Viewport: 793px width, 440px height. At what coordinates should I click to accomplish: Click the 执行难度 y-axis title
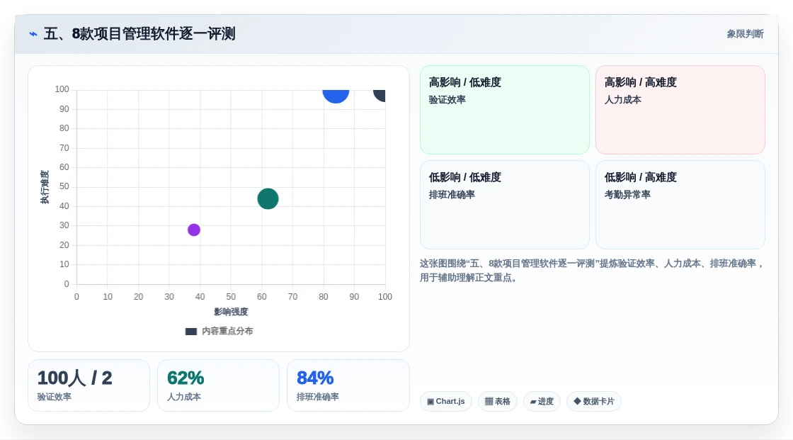pyautogui.click(x=45, y=187)
